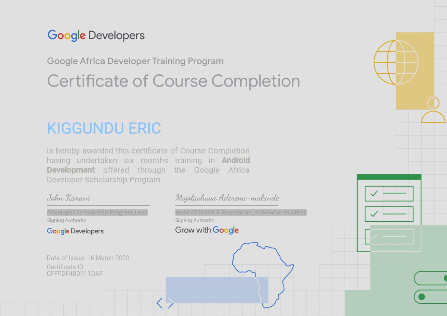This screenshot has width=447, height=316.
Task: Click the lower green toggle pill graphic
Action: click(430, 297)
